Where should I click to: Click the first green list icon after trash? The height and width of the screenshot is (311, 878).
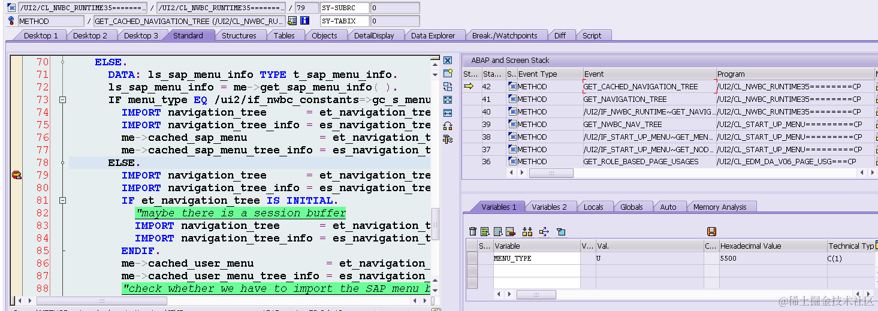(485, 232)
